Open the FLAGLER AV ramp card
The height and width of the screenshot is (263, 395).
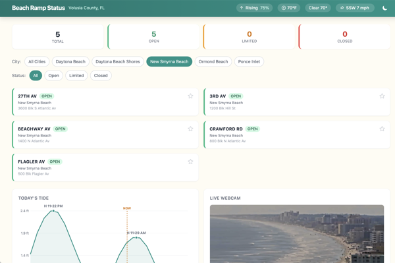click(x=105, y=167)
